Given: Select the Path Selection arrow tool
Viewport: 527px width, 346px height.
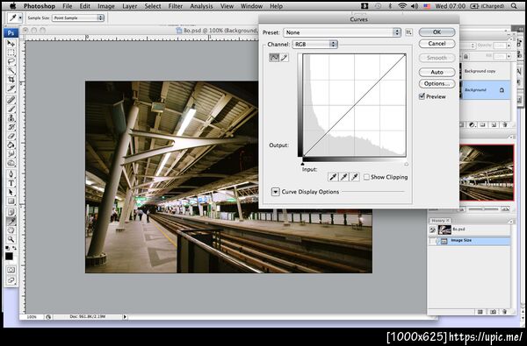Looking at the screenshot, I should click(11, 193).
